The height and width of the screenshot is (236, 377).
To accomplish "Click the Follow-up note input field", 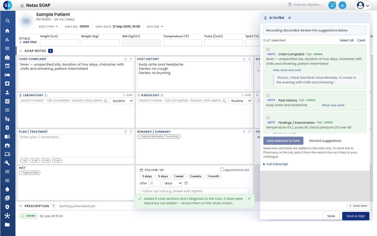I will (194, 191).
